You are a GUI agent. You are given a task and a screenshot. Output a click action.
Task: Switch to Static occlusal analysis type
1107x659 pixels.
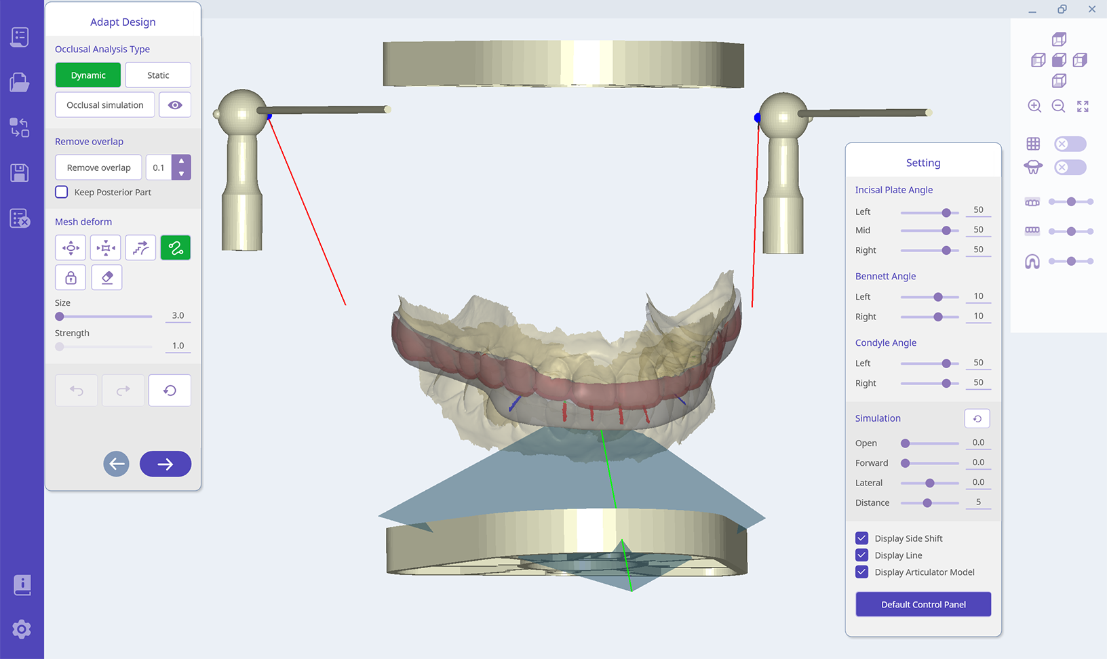[158, 75]
